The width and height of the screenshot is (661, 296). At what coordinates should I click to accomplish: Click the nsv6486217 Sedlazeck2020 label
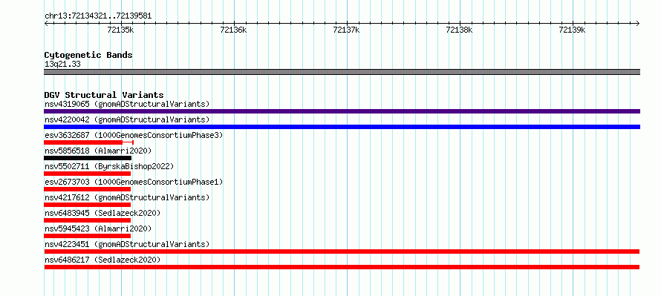[x=102, y=260]
